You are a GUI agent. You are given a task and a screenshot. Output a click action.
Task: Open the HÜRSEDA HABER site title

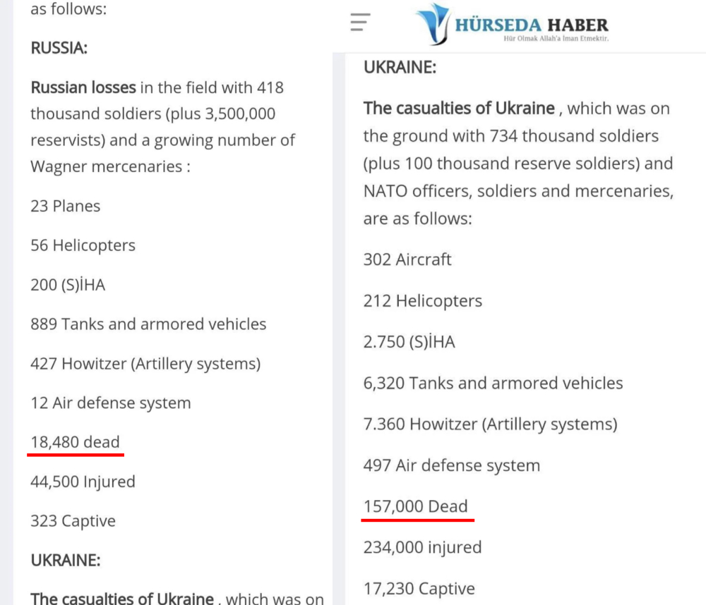point(532,25)
